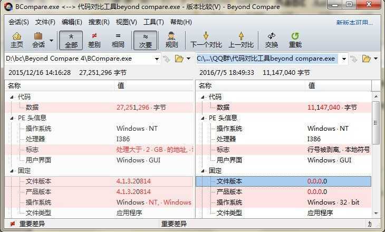The width and height of the screenshot is (385, 232).
Task: Open the 视图(V) menu
Action: coord(127,22)
